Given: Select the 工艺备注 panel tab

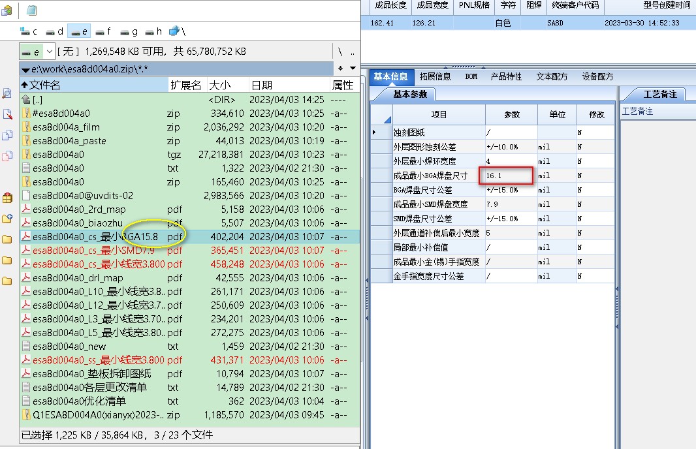Looking at the screenshot, I should tap(660, 94).
